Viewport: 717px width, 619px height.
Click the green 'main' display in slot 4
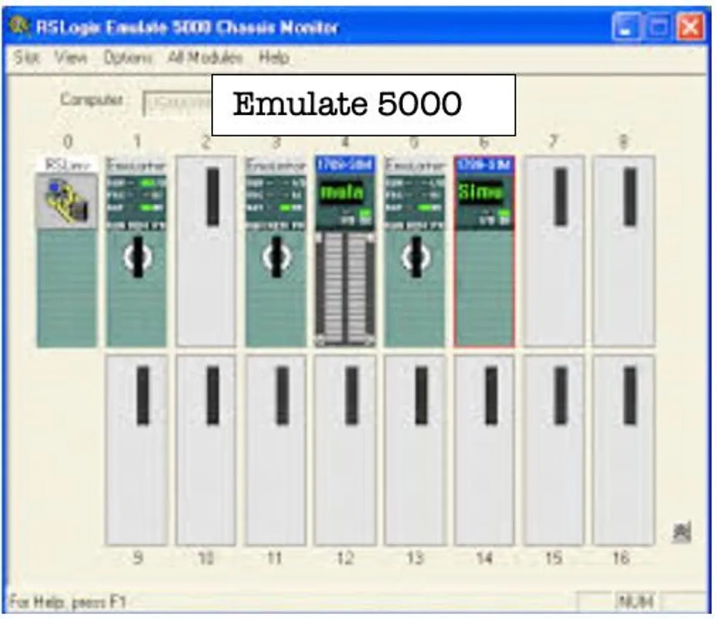coord(342,193)
